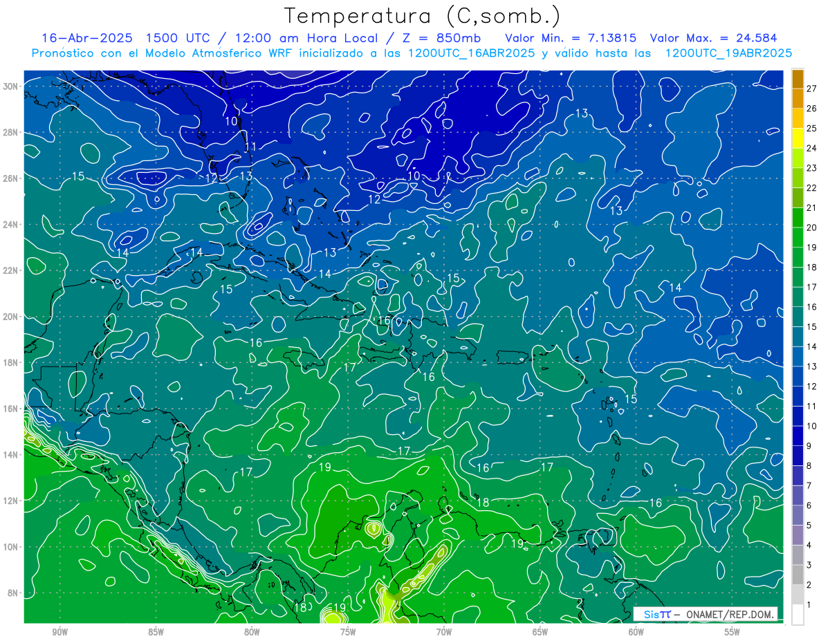Screen dimensions: 830x641
Task: Click color scale label "7"
Action: coord(809,485)
